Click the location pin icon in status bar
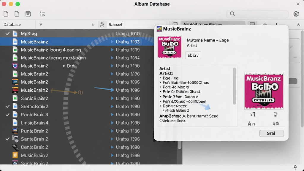The image size is (304, 171). click(x=295, y=167)
